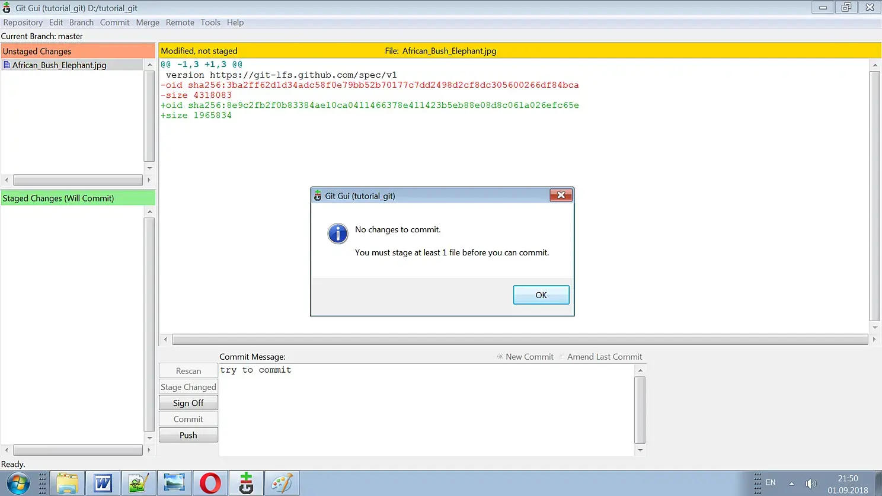Click the volume speaker icon in the tray
The width and height of the screenshot is (882, 496).
click(811, 484)
